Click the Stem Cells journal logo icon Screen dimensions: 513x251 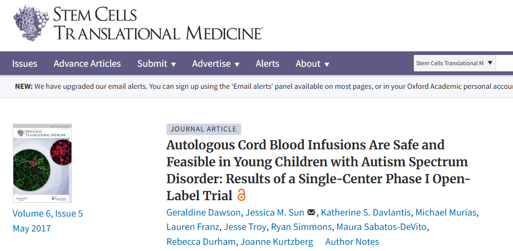[32, 22]
